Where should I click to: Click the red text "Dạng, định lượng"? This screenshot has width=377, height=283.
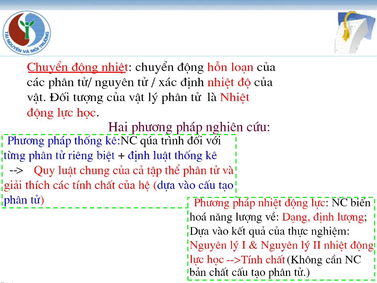tap(323, 217)
